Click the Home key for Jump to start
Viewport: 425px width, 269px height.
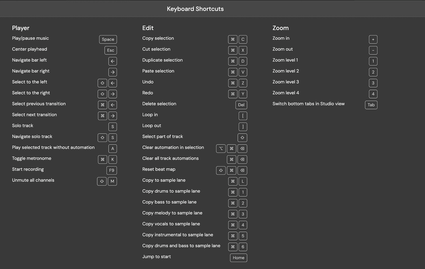(x=238, y=258)
